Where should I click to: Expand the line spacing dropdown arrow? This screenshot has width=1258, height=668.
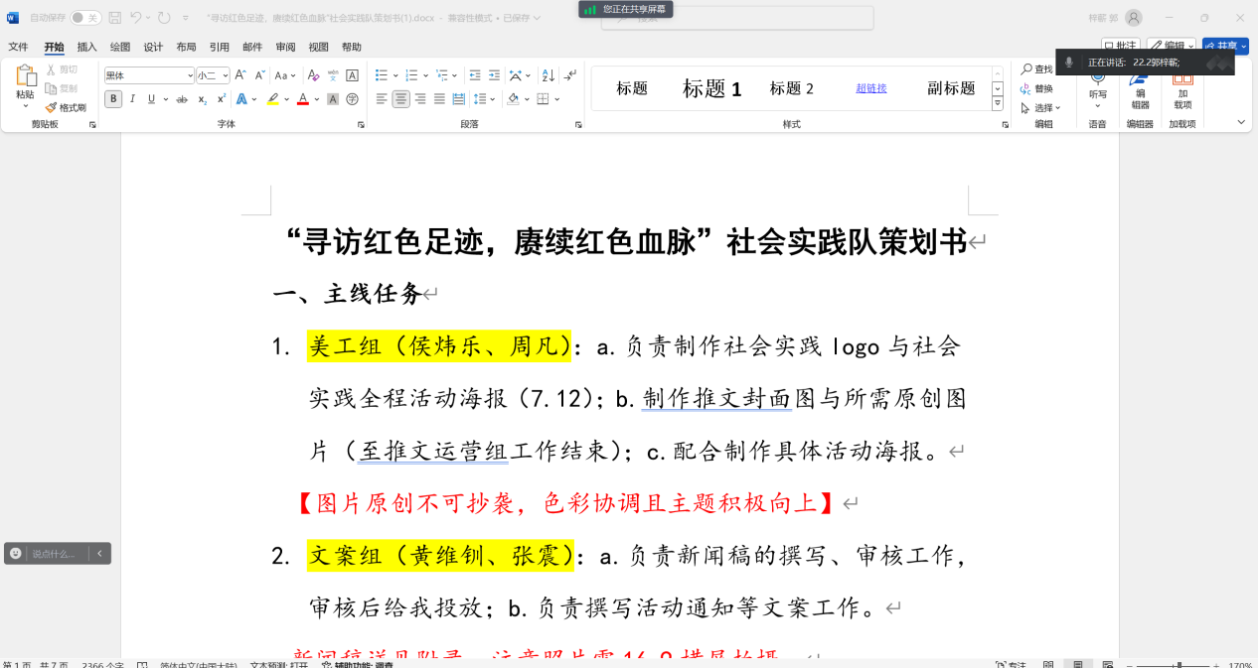(494, 99)
